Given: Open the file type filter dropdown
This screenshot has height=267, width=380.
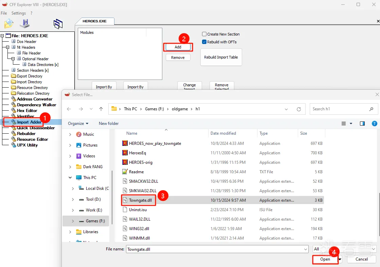Looking at the screenshot, I should coord(344,249).
